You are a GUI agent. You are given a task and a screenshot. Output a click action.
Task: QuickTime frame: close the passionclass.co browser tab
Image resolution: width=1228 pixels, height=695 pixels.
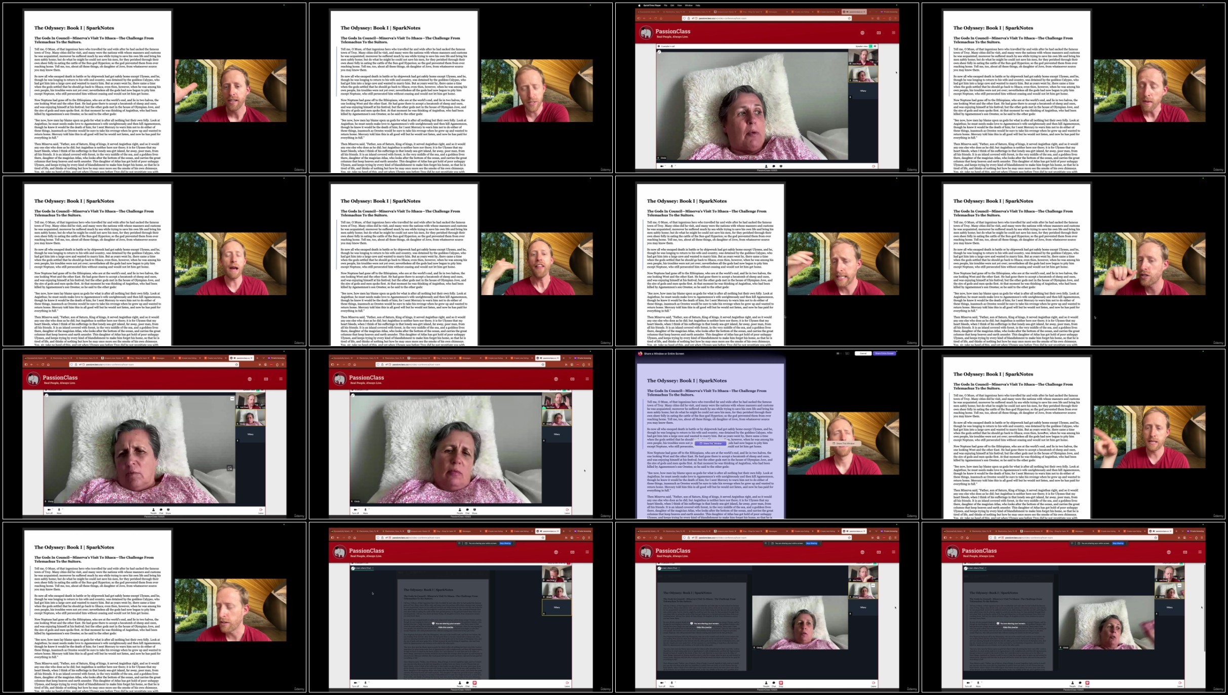pyautogui.click(x=864, y=11)
